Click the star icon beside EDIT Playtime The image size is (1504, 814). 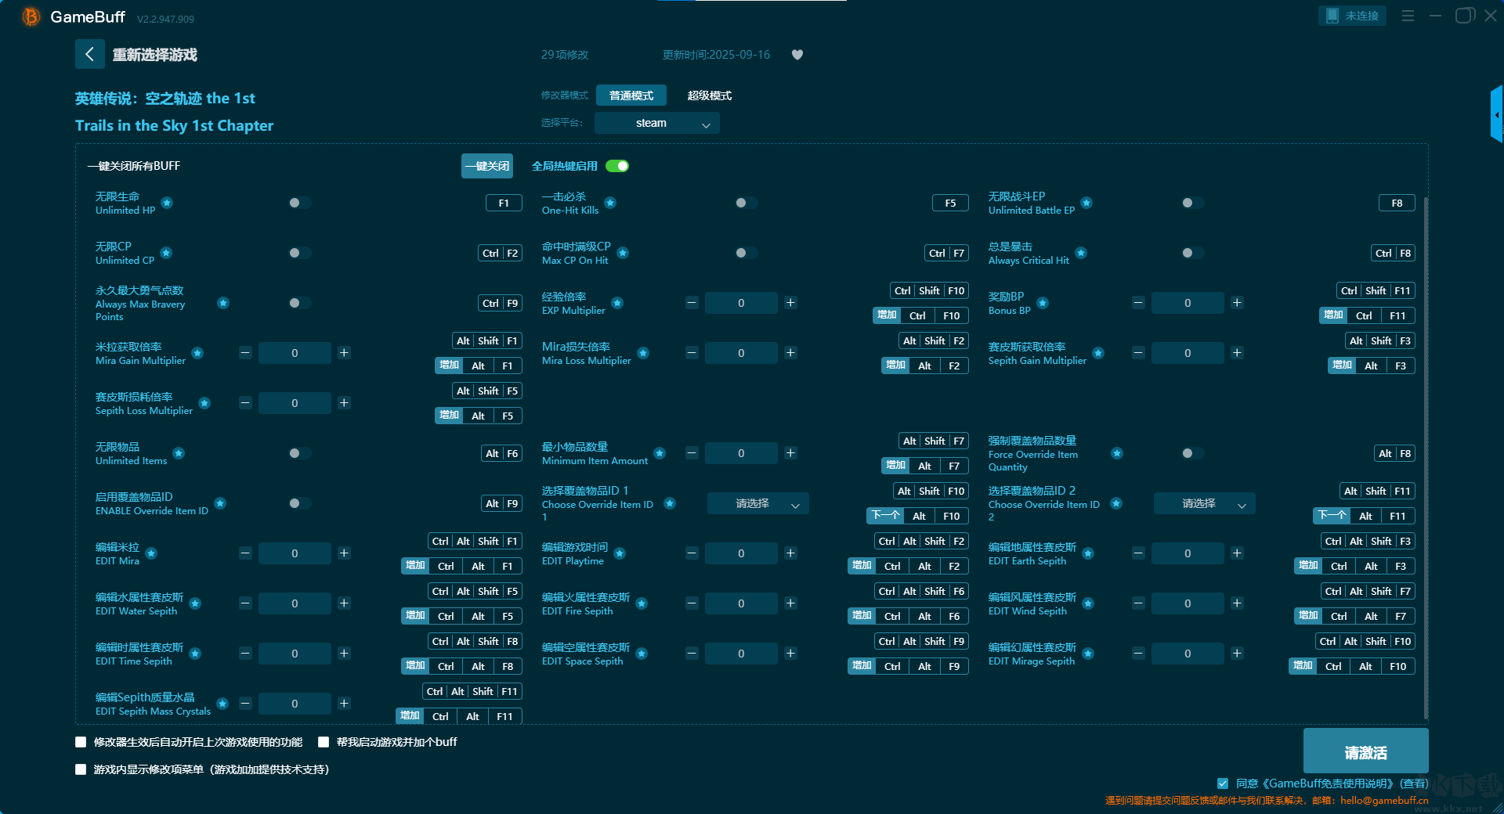click(x=620, y=553)
